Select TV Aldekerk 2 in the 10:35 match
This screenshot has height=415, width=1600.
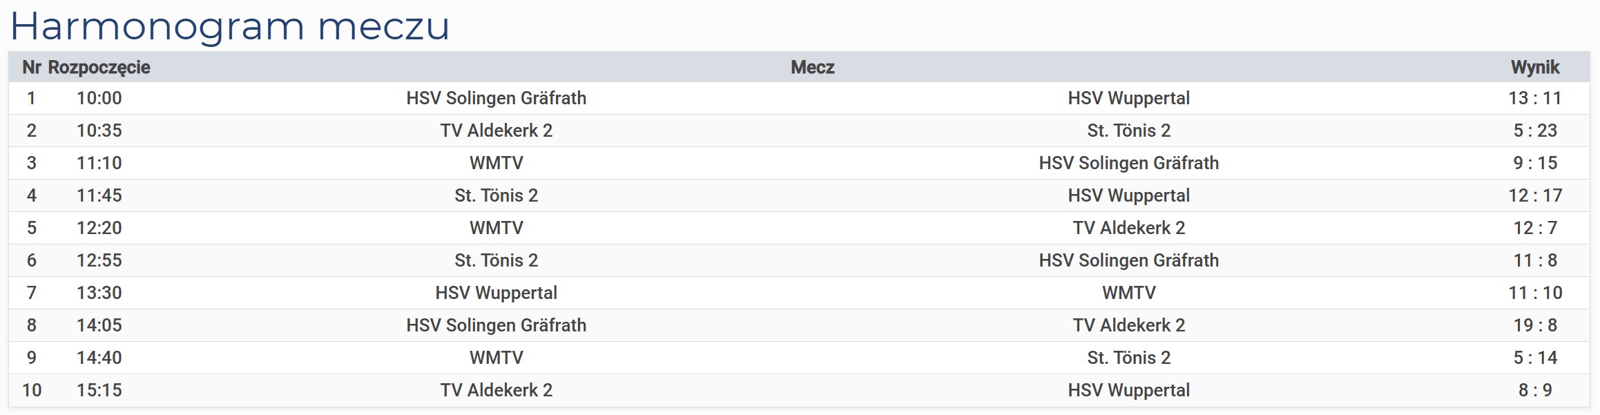[496, 131]
